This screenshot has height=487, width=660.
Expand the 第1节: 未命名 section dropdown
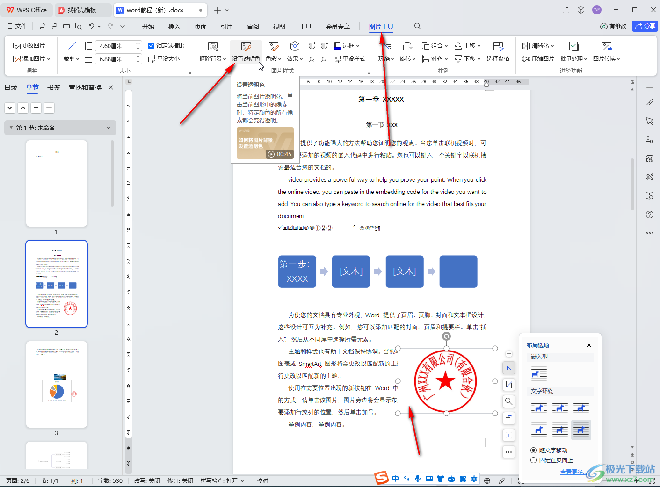coord(109,128)
